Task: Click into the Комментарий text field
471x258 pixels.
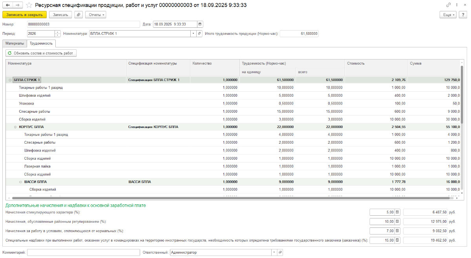Action: click(x=83, y=253)
